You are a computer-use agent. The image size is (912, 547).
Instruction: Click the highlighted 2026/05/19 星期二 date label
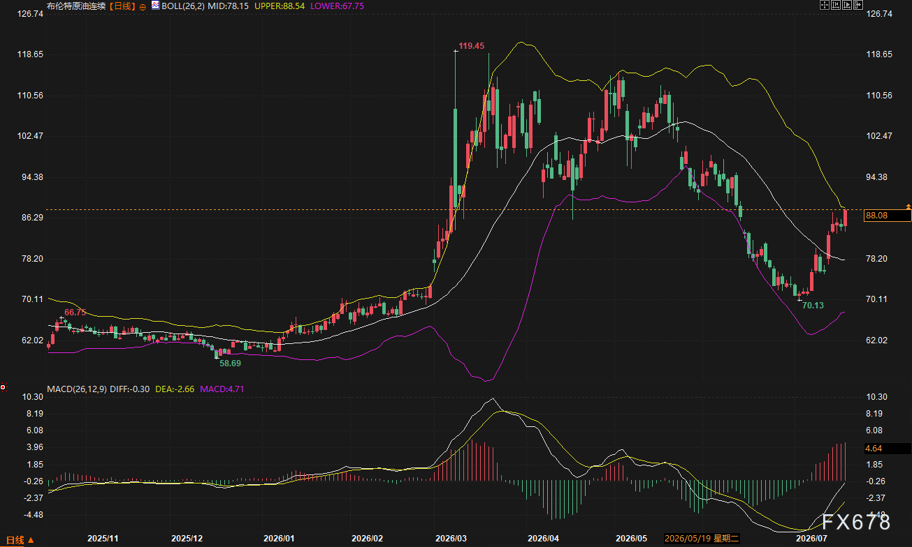702,539
